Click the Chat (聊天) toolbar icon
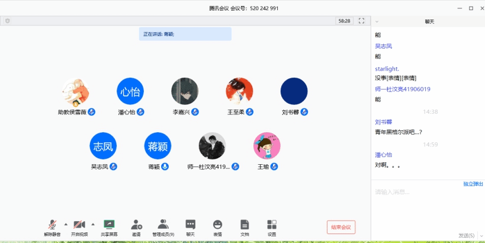The image size is (485, 243). (190, 225)
